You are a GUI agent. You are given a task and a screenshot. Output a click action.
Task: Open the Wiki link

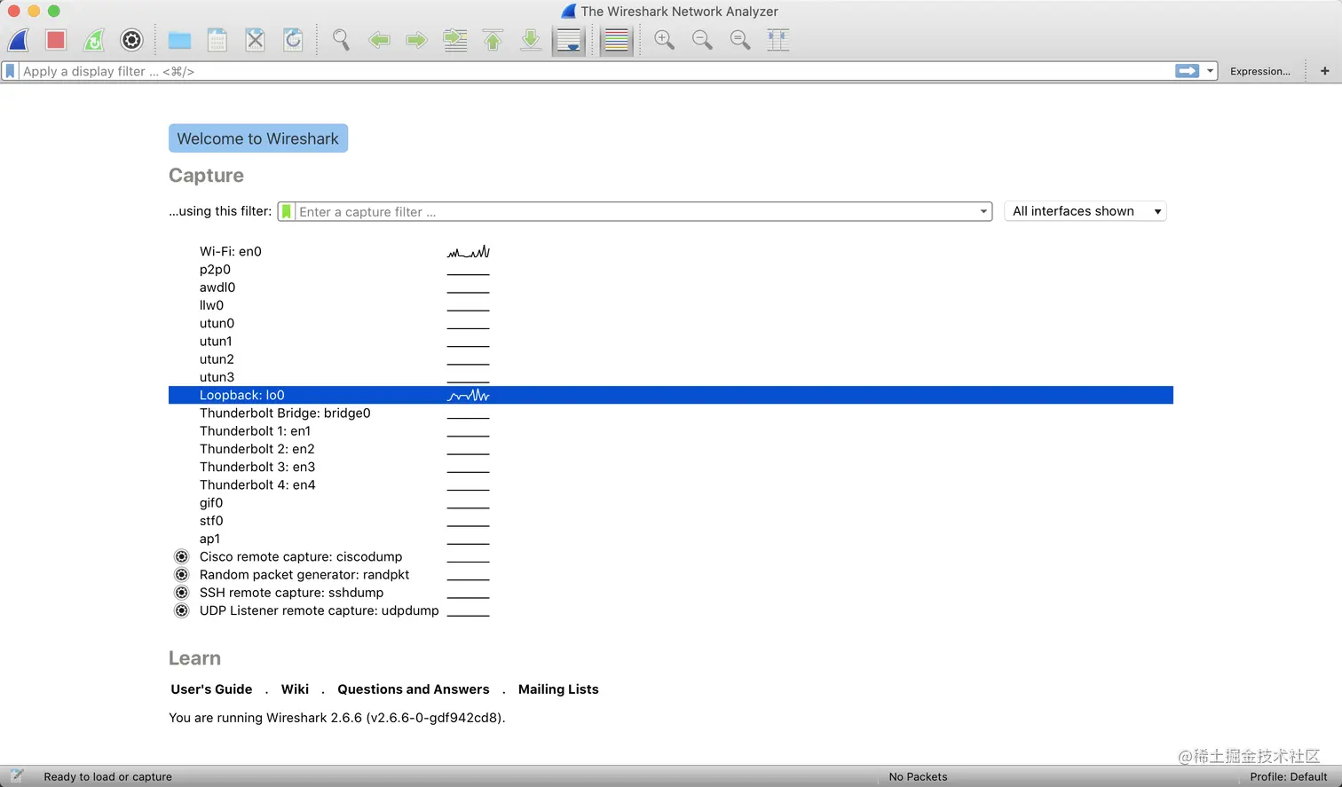tap(295, 689)
